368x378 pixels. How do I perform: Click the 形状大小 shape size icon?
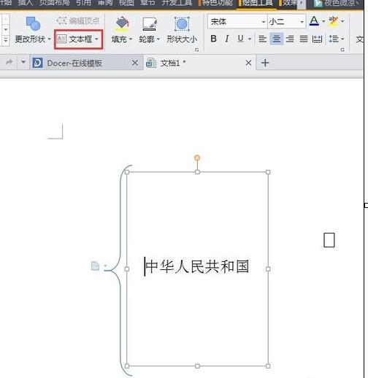(182, 24)
